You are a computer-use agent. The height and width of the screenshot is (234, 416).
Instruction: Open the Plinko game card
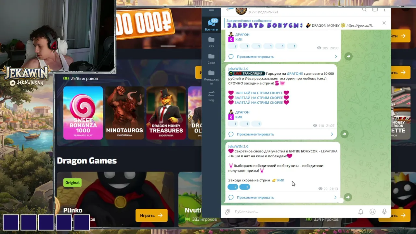[x=115, y=199]
